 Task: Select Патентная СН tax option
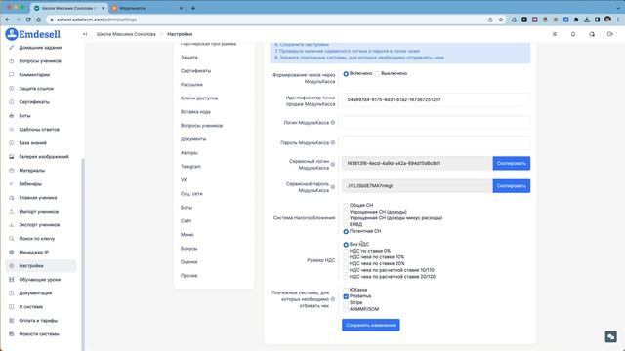pyautogui.click(x=346, y=231)
